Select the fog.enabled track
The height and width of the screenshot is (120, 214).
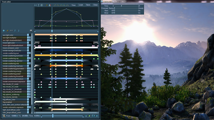click(x=14, y=102)
